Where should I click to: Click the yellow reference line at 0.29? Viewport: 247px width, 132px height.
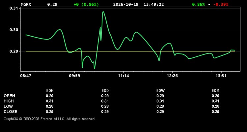coord(130,51)
